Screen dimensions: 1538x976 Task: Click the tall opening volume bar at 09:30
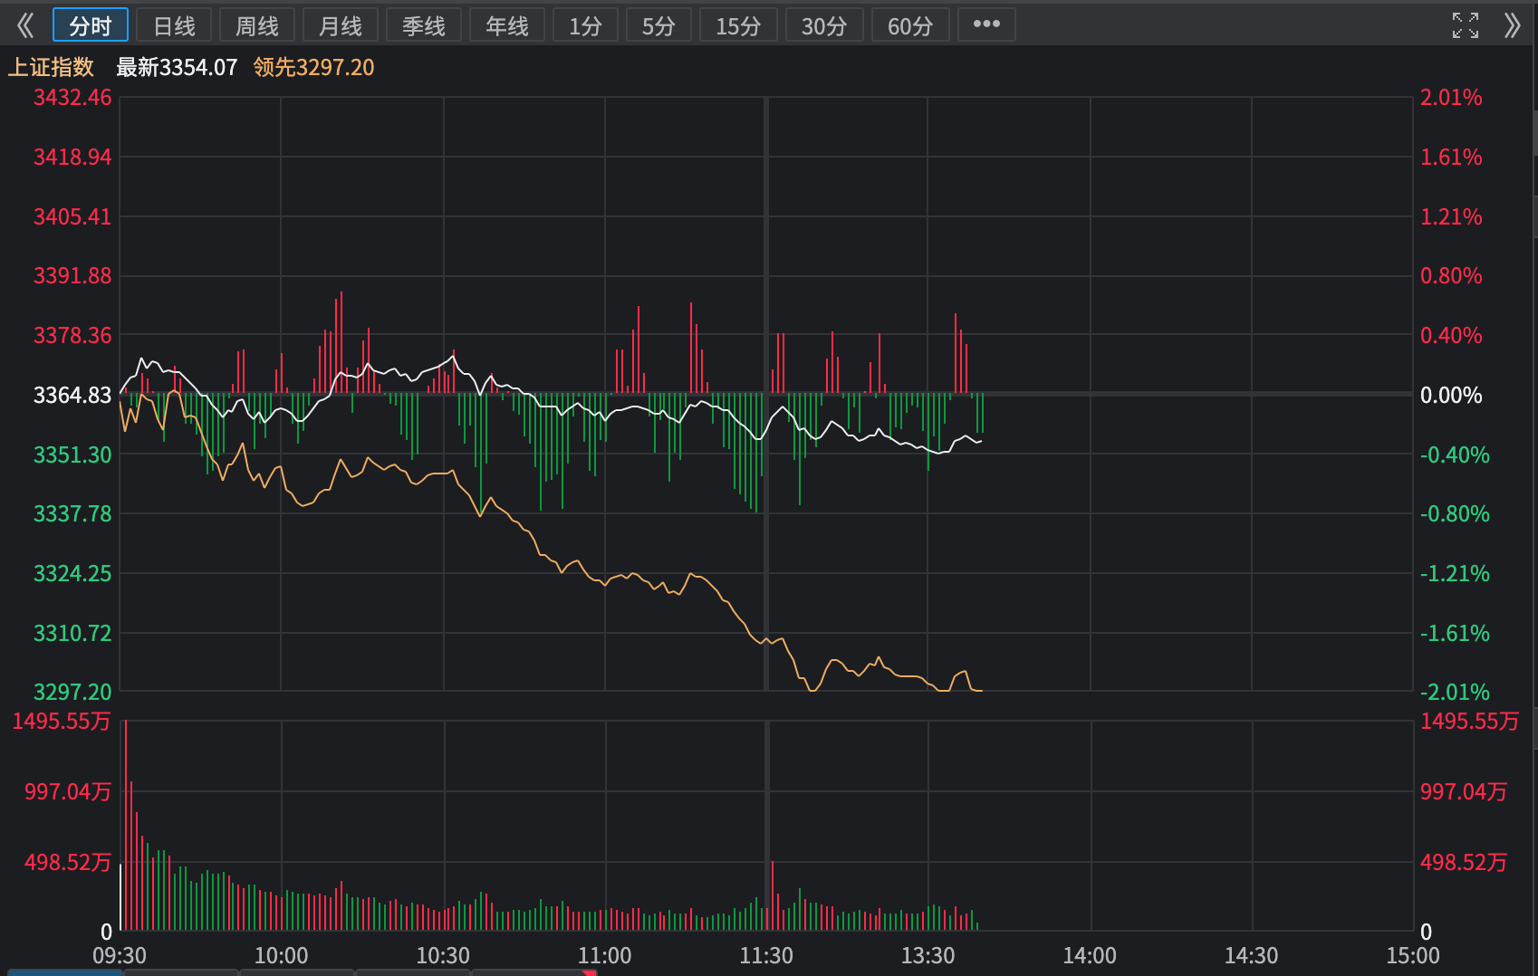125,826
